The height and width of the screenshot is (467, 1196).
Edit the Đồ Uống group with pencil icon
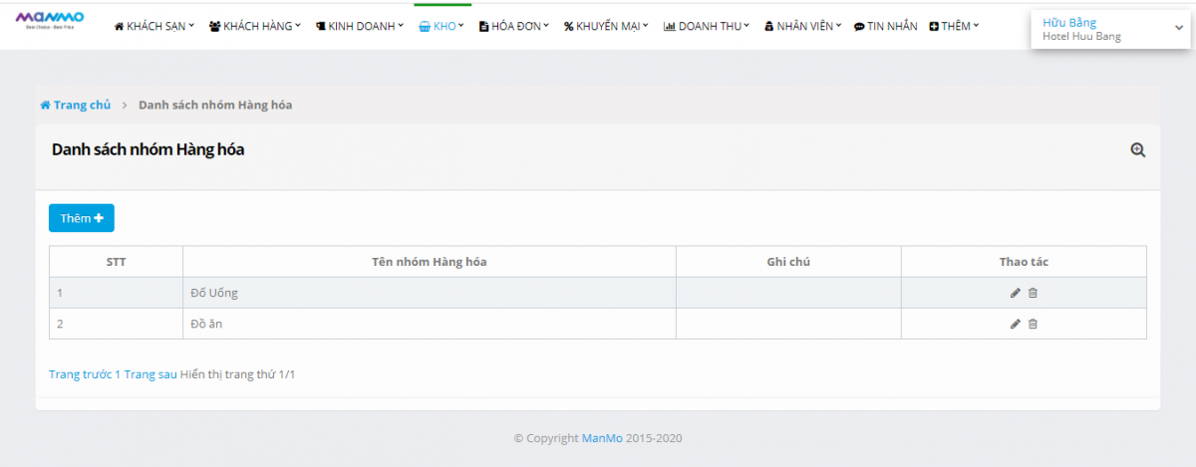coord(1015,293)
